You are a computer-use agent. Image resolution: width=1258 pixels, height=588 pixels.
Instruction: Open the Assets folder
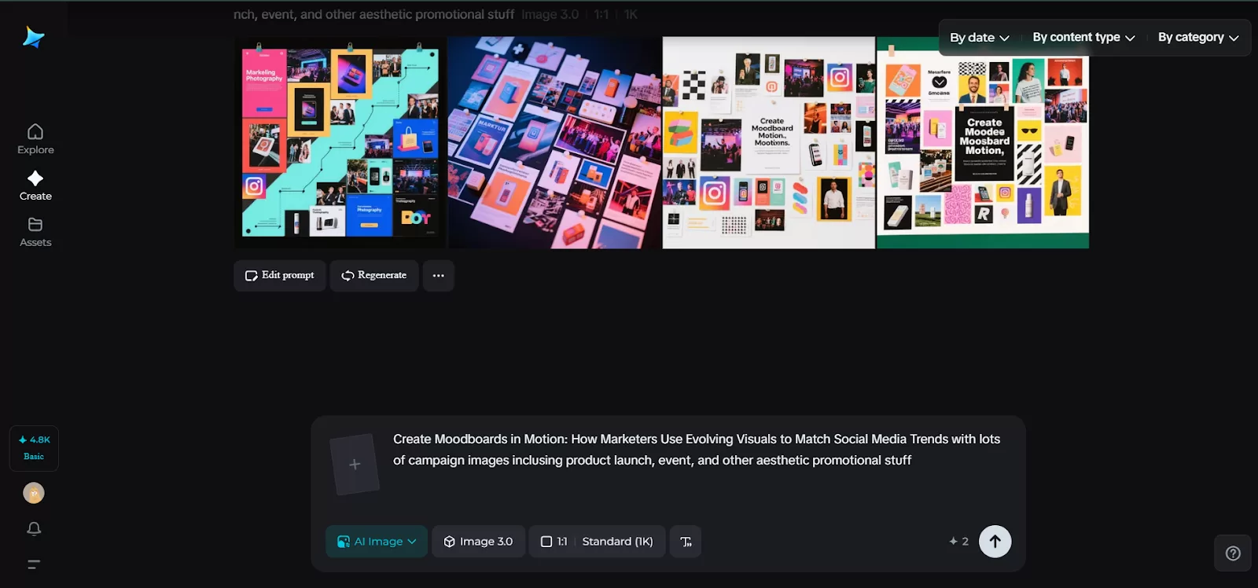pos(35,232)
